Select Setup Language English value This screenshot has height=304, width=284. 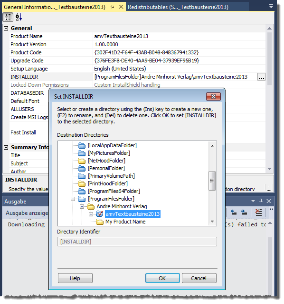pyautogui.click(x=120, y=69)
